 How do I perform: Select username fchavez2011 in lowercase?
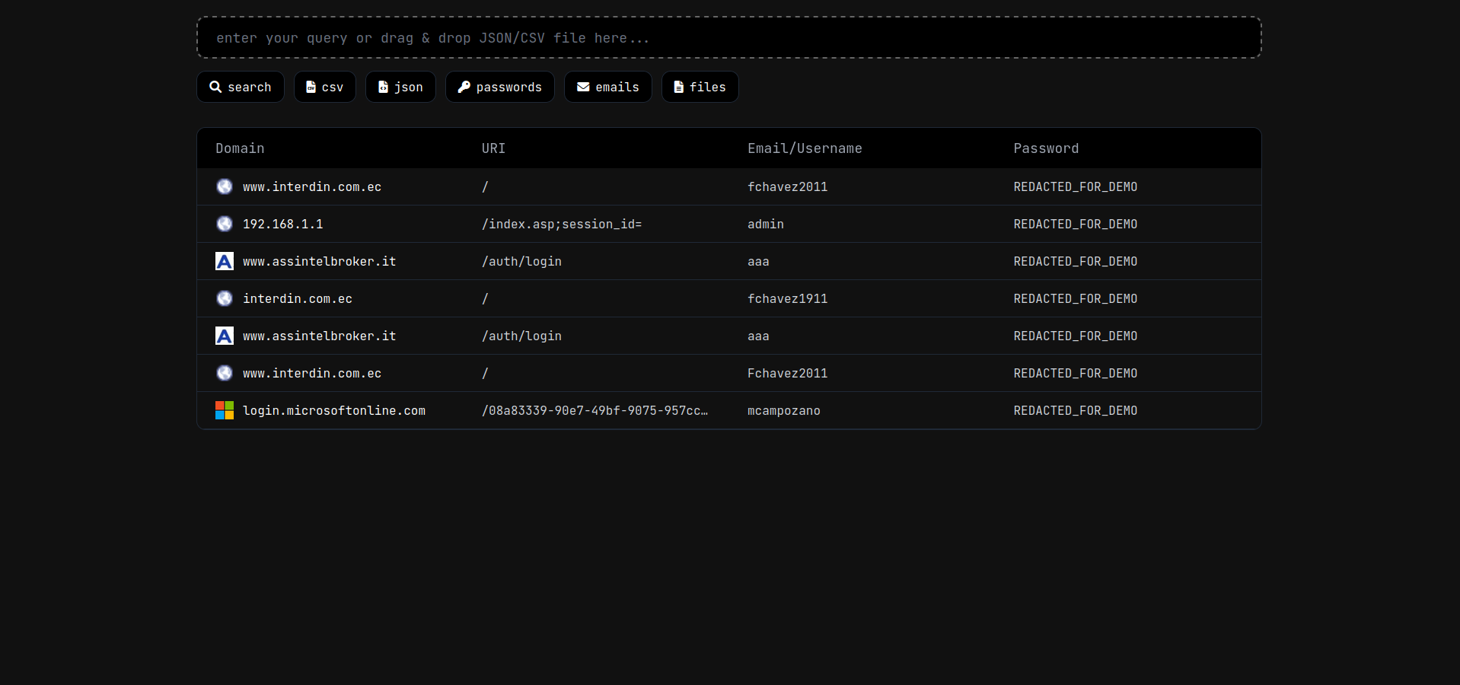787,186
